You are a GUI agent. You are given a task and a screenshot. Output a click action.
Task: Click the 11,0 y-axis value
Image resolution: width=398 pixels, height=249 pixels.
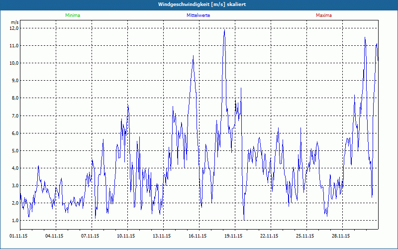[x=14, y=46]
